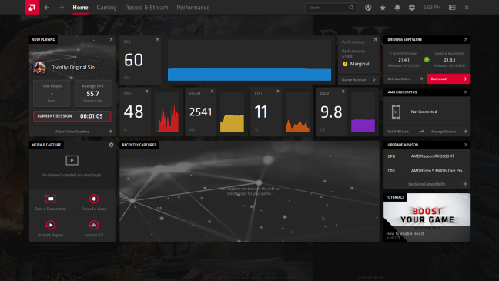Expand the RAM usage tile
499x281 pixels.
coord(343,92)
